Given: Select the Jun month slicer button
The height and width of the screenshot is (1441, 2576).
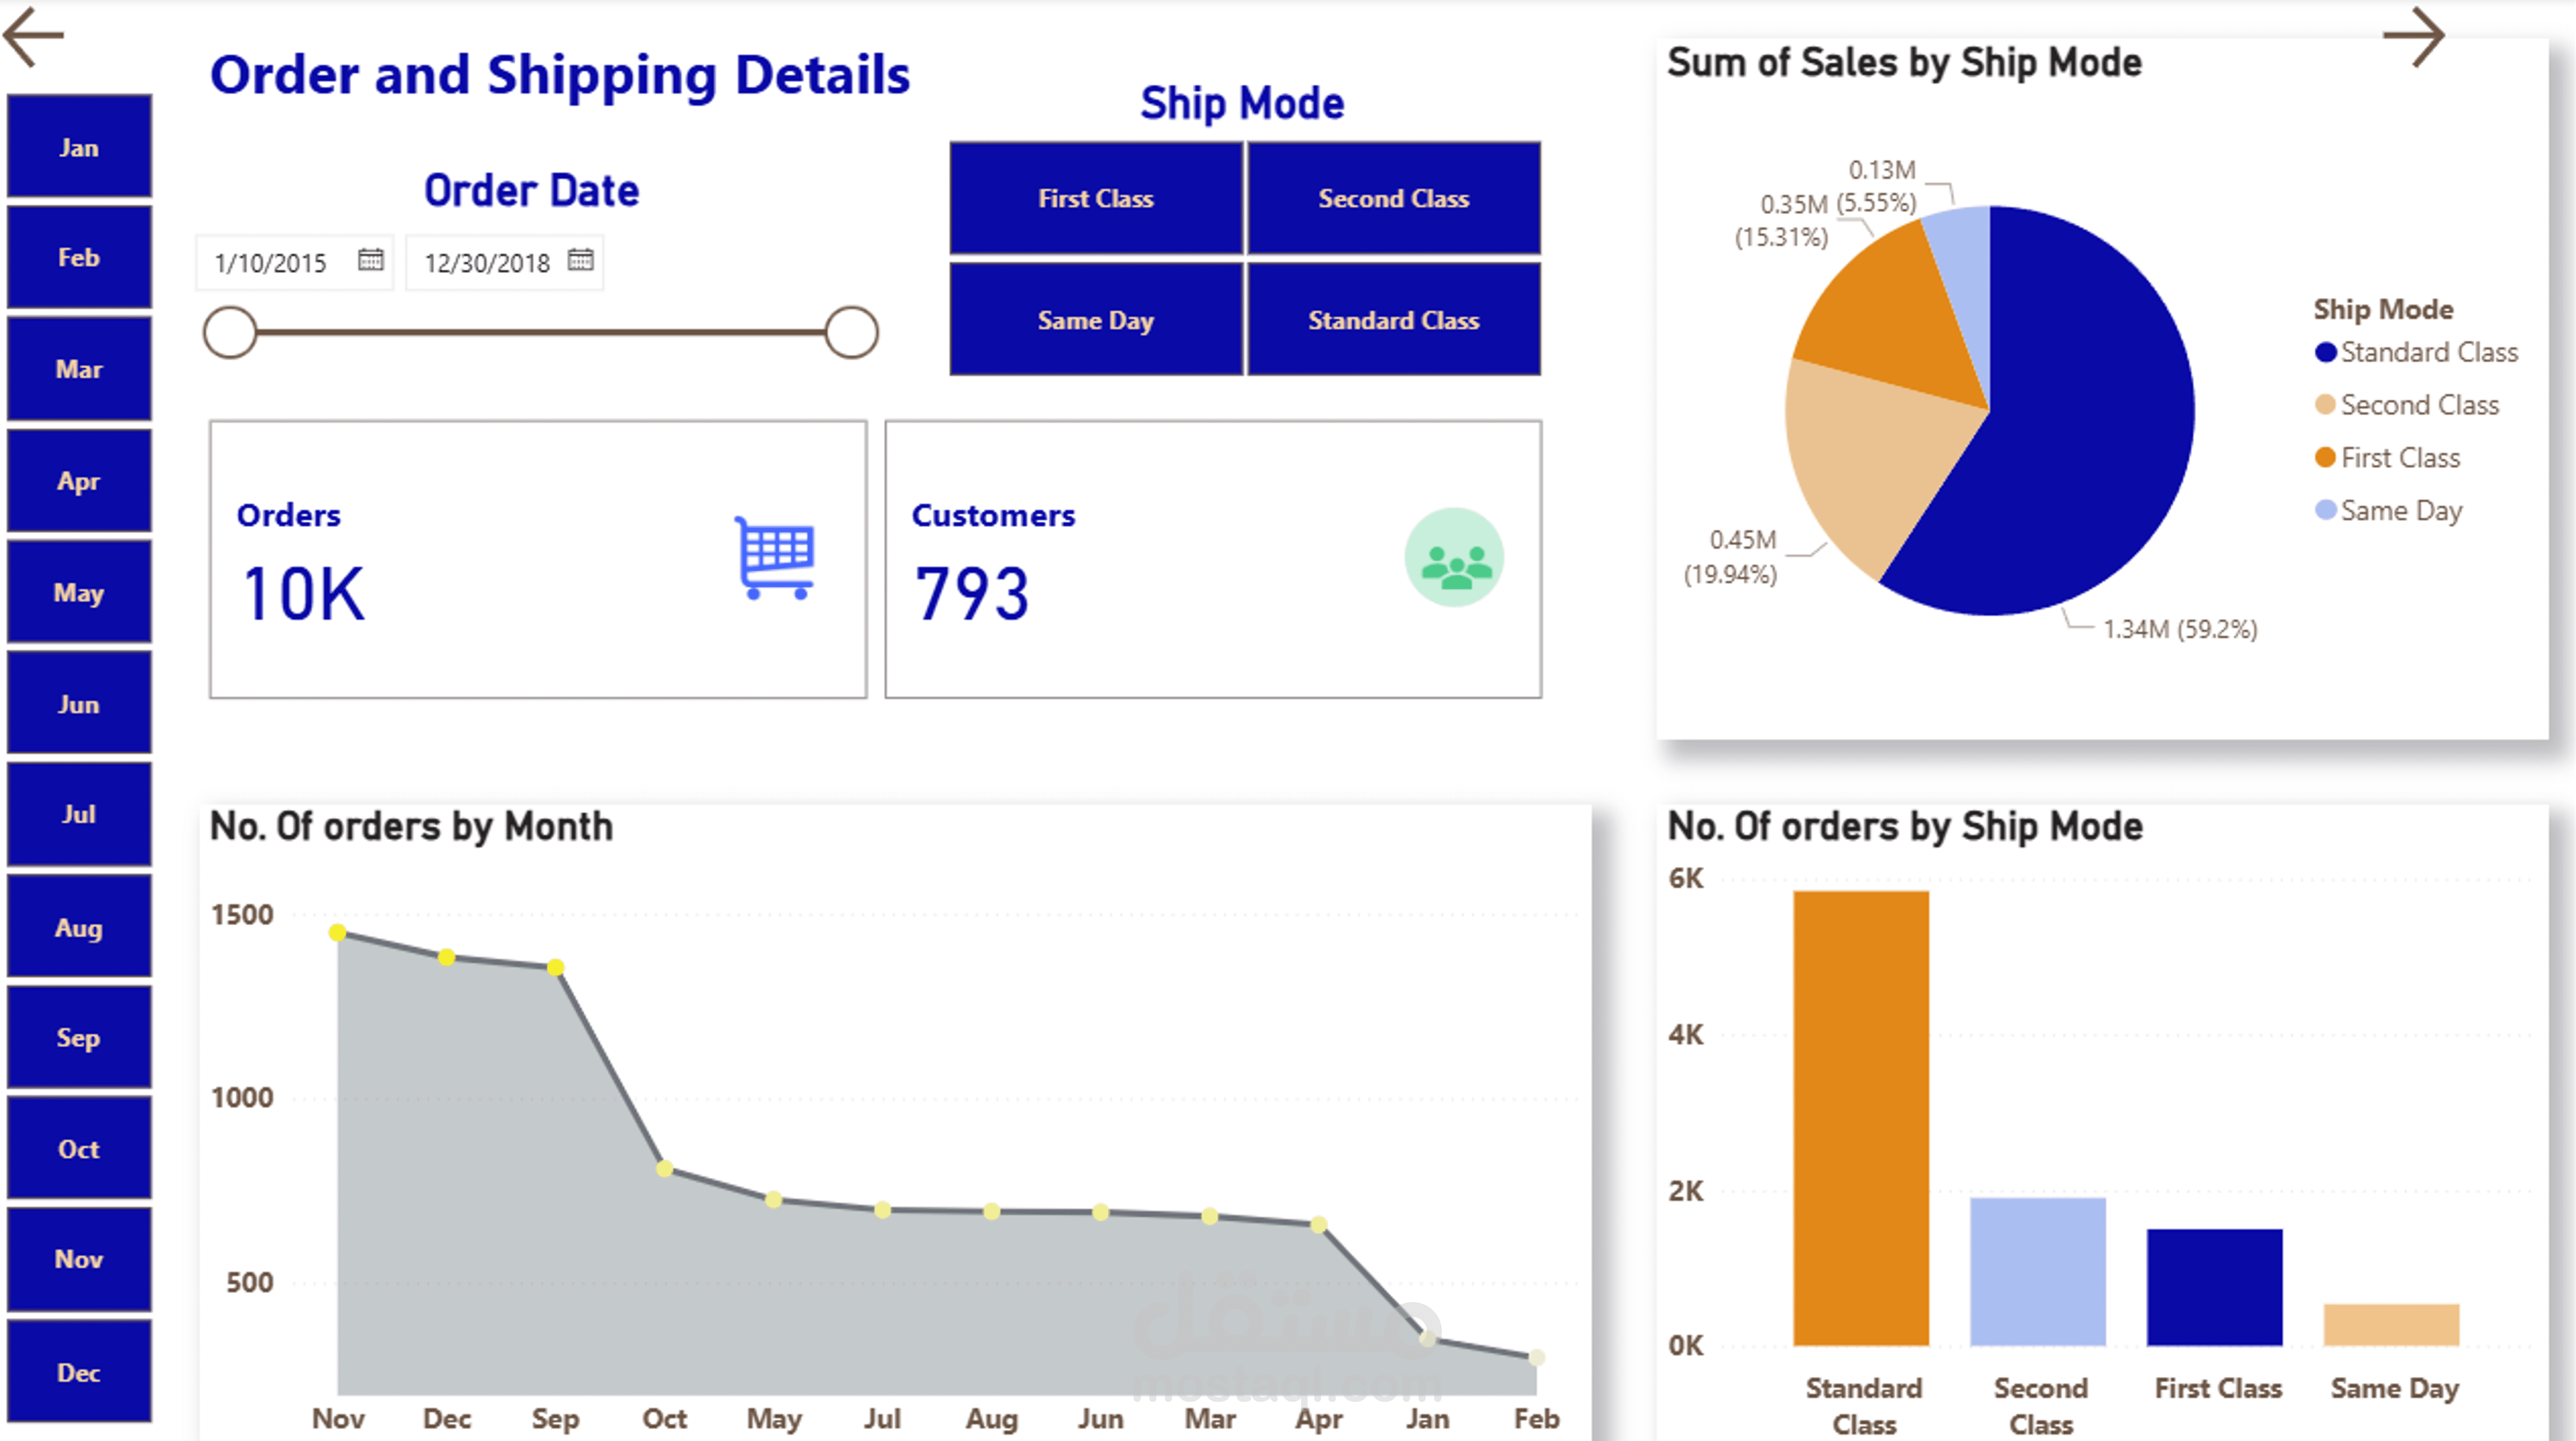Looking at the screenshot, I should 79,703.
